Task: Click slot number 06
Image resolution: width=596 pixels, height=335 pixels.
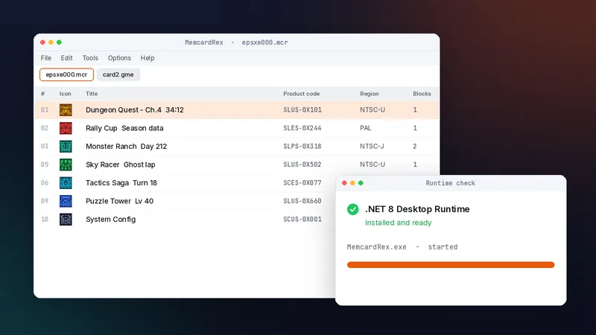Action: [x=45, y=183]
